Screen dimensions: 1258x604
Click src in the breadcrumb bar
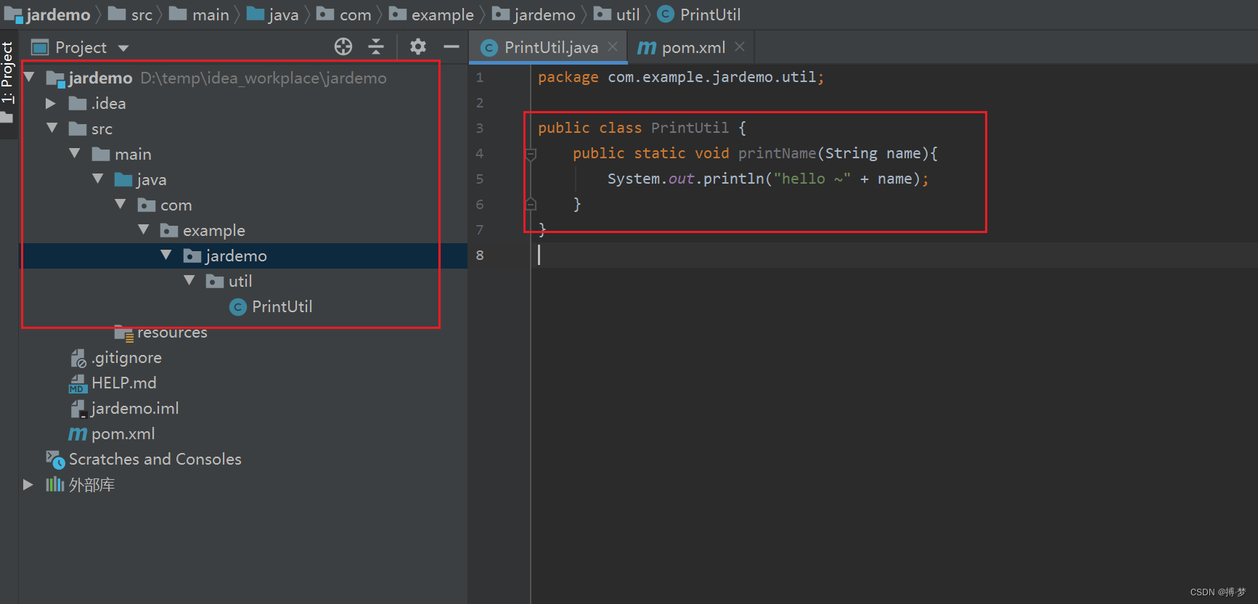[x=142, y=15]
